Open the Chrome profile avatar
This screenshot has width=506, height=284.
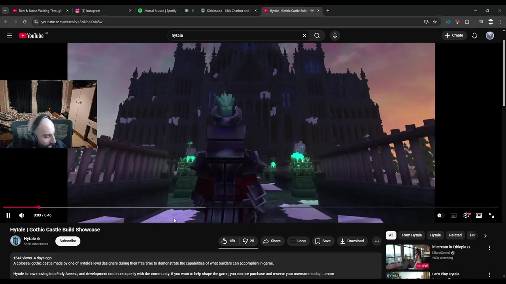(491, 22)
